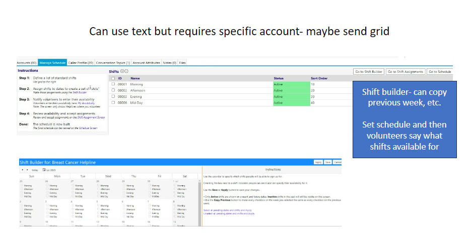This screenshot has height=236, width=472.
Task: Tick the select-all checkbox in Shifts header
Action: pyautogui.click(x=113, y=78)
